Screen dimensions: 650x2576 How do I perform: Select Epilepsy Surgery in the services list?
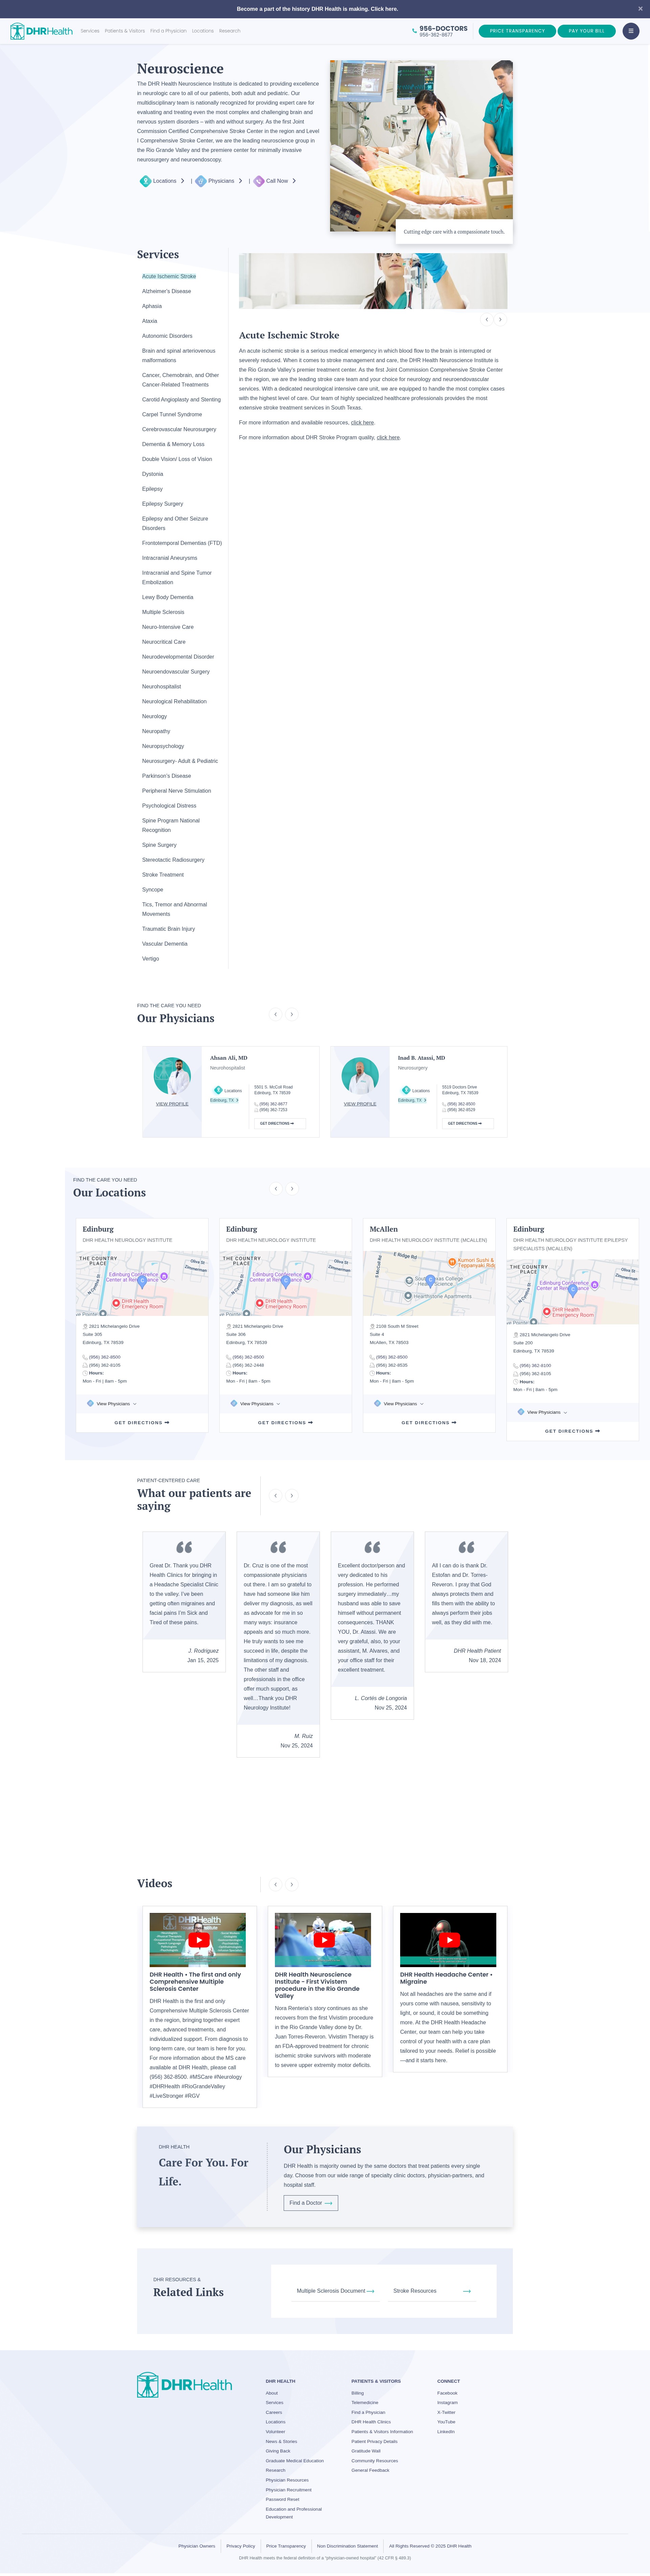[x=162, y=504]
